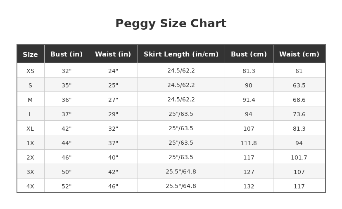Click the 68.6 waist centimeter cell
Viewport: 342px width, 209px height.
299,100
